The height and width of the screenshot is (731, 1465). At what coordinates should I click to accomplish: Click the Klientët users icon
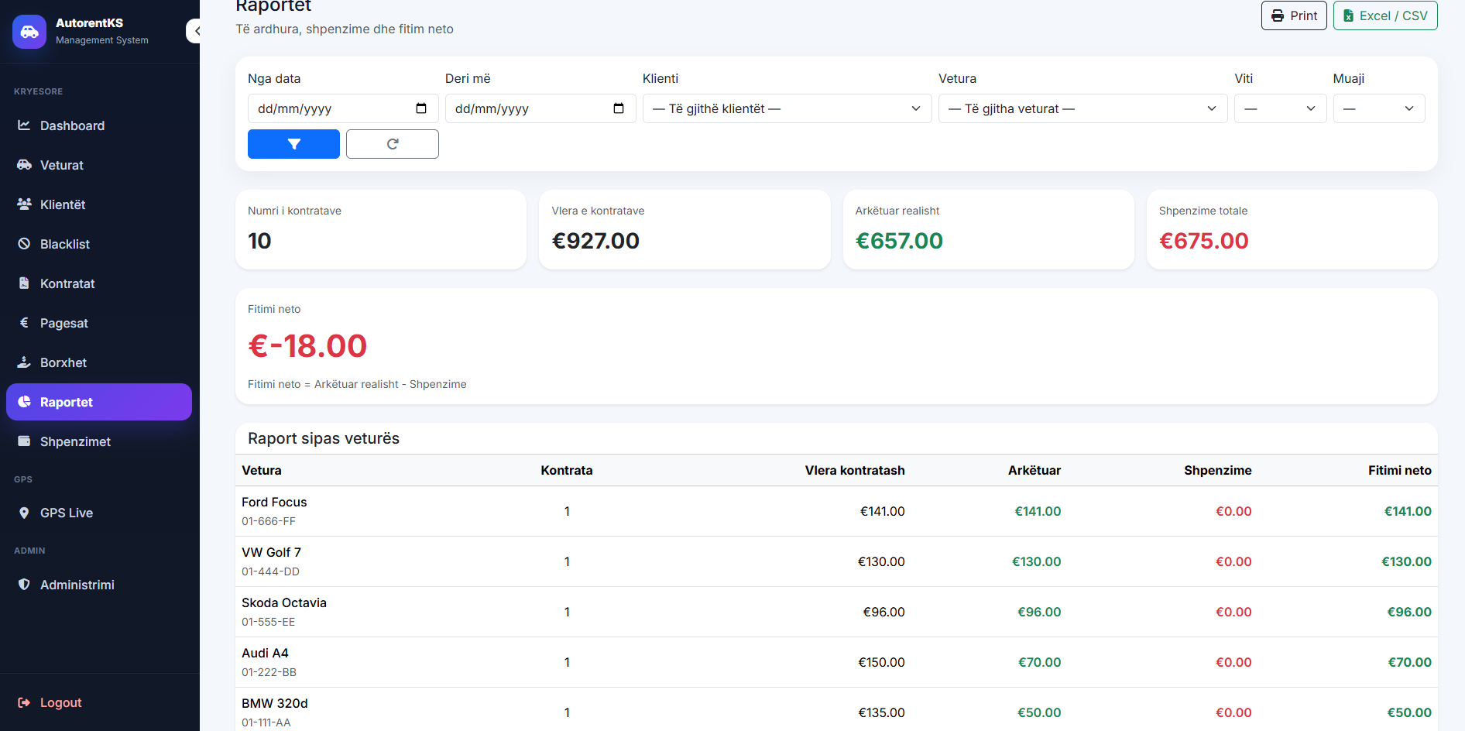[x=24, y=204]
